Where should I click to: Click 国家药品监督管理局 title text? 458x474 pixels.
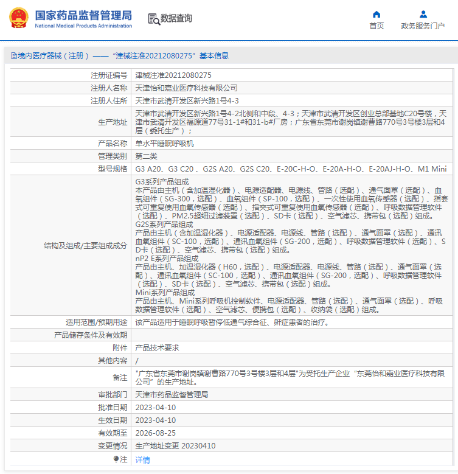[x=83, y=15]
